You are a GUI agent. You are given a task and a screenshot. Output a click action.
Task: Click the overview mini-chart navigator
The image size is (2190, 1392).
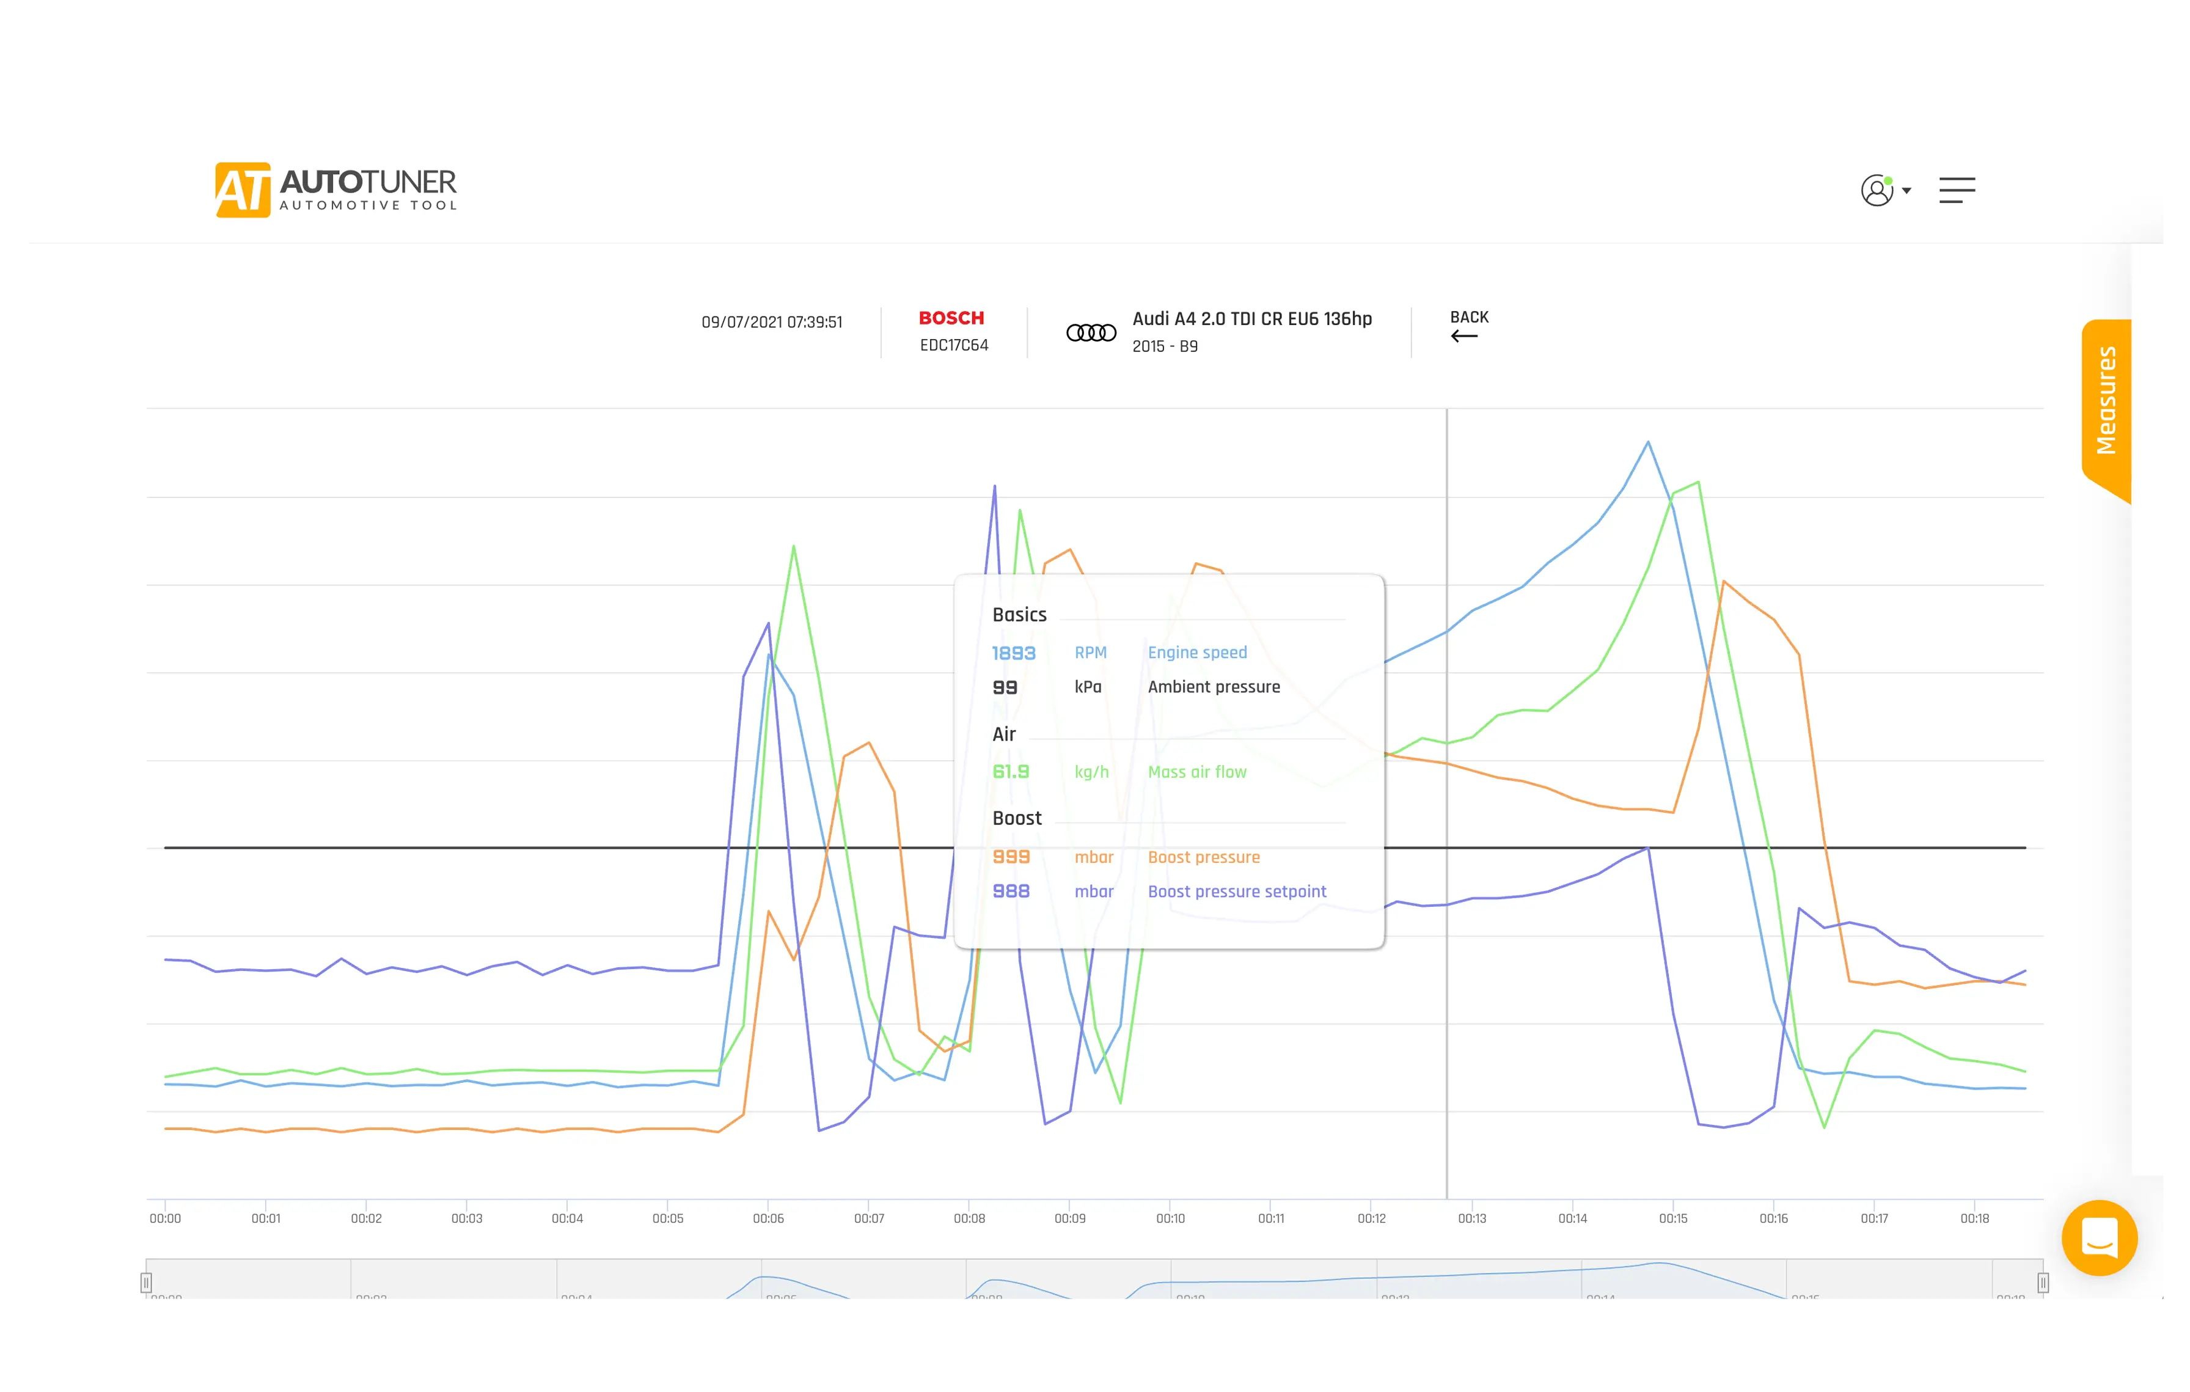pos(1091,1280)
